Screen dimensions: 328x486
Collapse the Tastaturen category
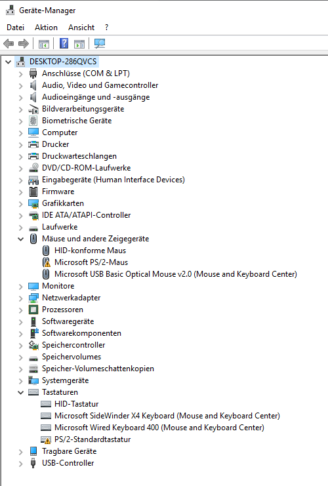(x=21, y=392)
